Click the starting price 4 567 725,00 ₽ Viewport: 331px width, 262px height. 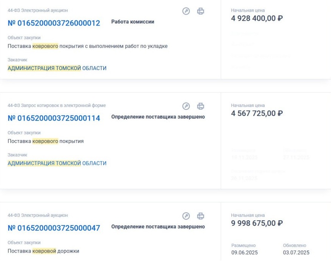257,113
